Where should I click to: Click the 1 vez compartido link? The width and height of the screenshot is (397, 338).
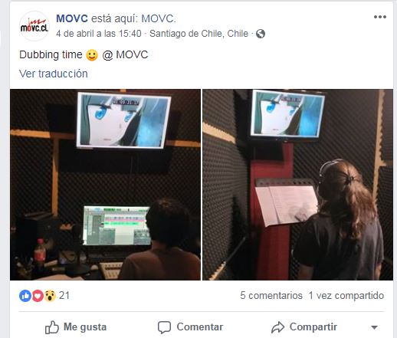pos(346,296)
